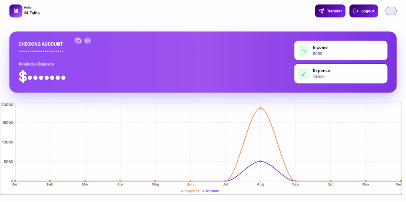Copy the checking account number

click(x=78, y=41)
